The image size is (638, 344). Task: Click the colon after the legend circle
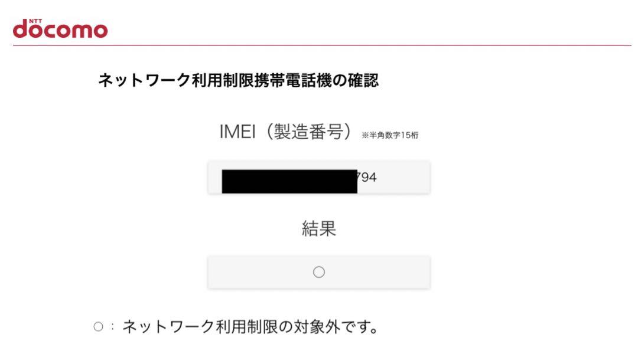point(112,326)
